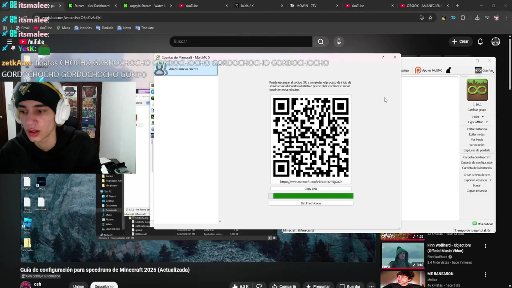Click the Guardar button

click(x=350, y=286)
